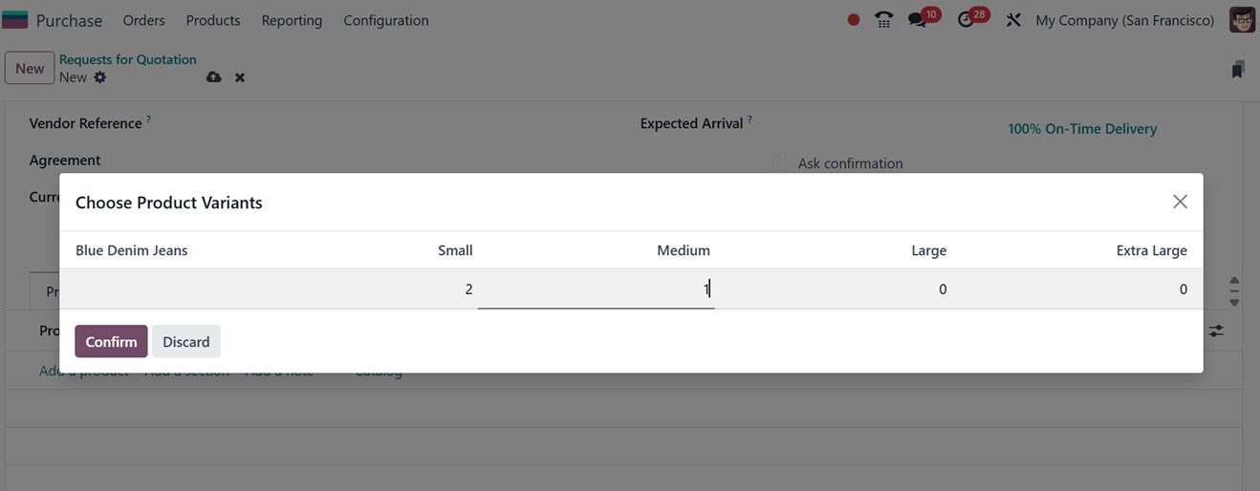Screen dimensions: 1260x491
Task: Click the bookmark icon at top right
Action: pyautogui.click(x=1238, y=70)
